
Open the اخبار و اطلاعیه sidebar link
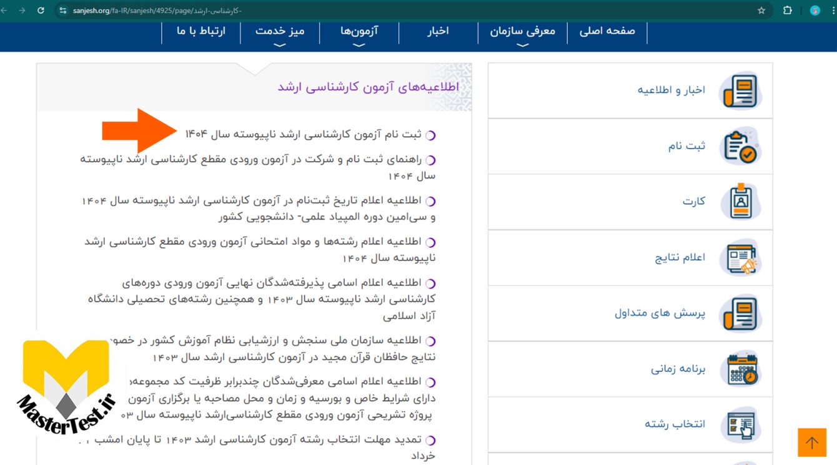[671, 90]
